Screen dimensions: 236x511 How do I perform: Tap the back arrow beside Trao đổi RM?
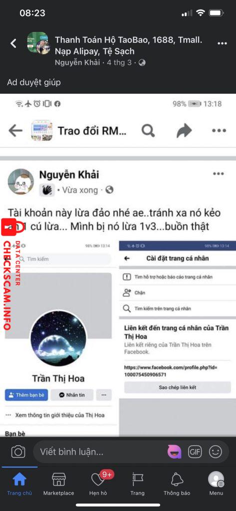click(15, 131)
